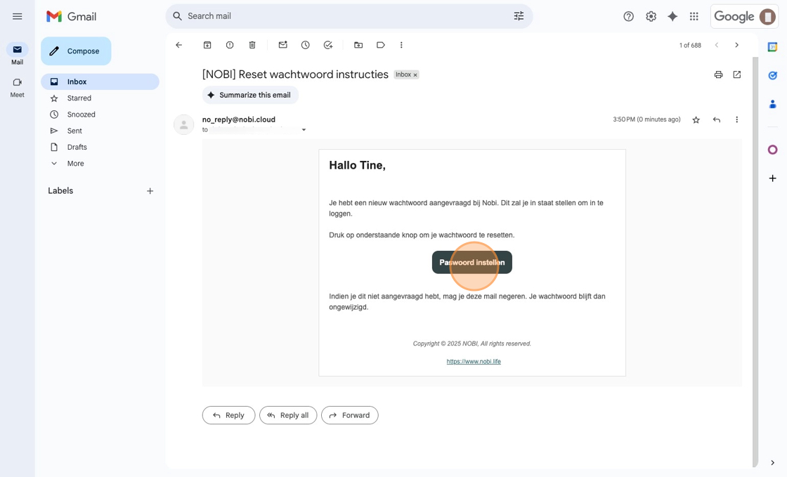Report this email as spam
The image size is (787, 477).
[230, 45]
